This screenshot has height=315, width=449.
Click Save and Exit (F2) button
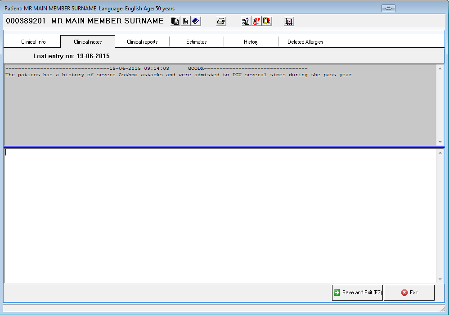tap(357, 292)
